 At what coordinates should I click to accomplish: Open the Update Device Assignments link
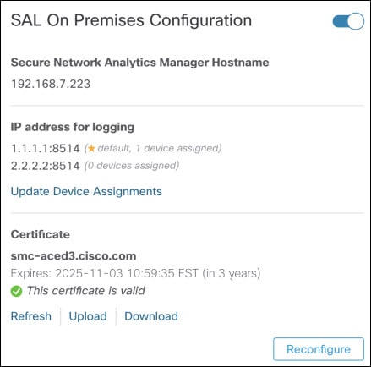(x=86, y=191)
